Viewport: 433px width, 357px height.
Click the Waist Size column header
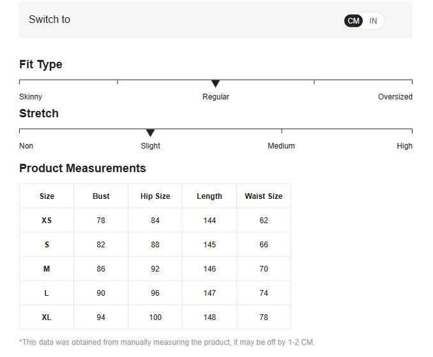(263, 196)
